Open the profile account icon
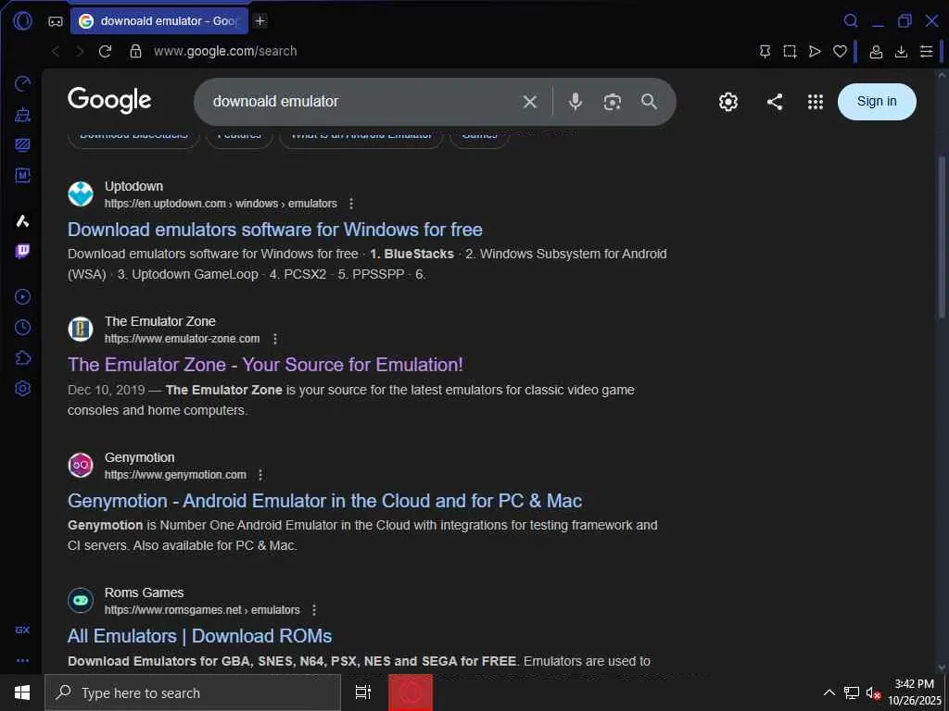The image size is (949, 711). [876, 52]
